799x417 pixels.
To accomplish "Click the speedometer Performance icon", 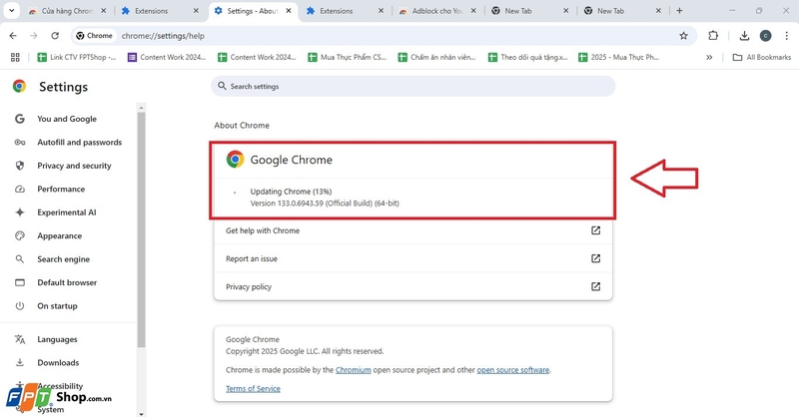I will tap(20, 189).
